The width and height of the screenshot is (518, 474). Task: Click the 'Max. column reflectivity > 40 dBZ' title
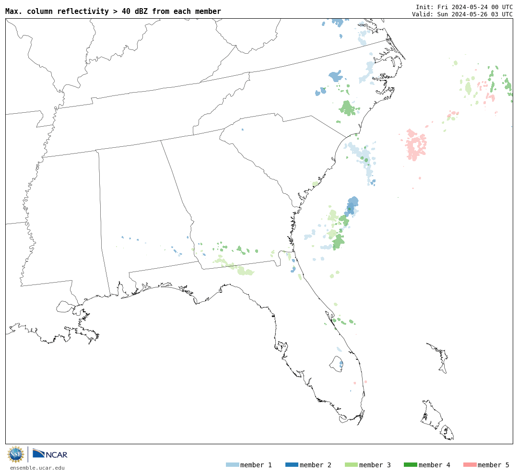point(113,11)
